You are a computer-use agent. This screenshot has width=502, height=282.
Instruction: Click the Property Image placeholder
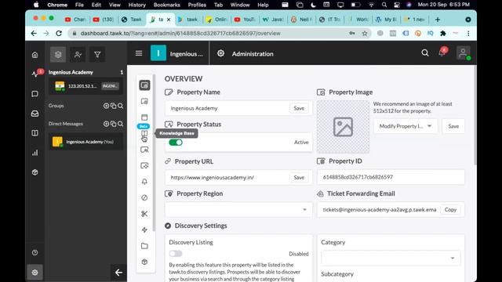[x=343, y=127]
